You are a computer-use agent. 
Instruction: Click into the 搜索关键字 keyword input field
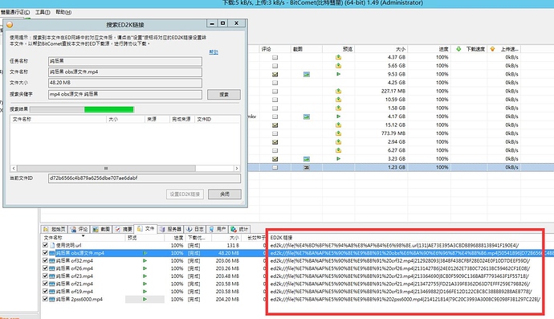tap(125, 95)
